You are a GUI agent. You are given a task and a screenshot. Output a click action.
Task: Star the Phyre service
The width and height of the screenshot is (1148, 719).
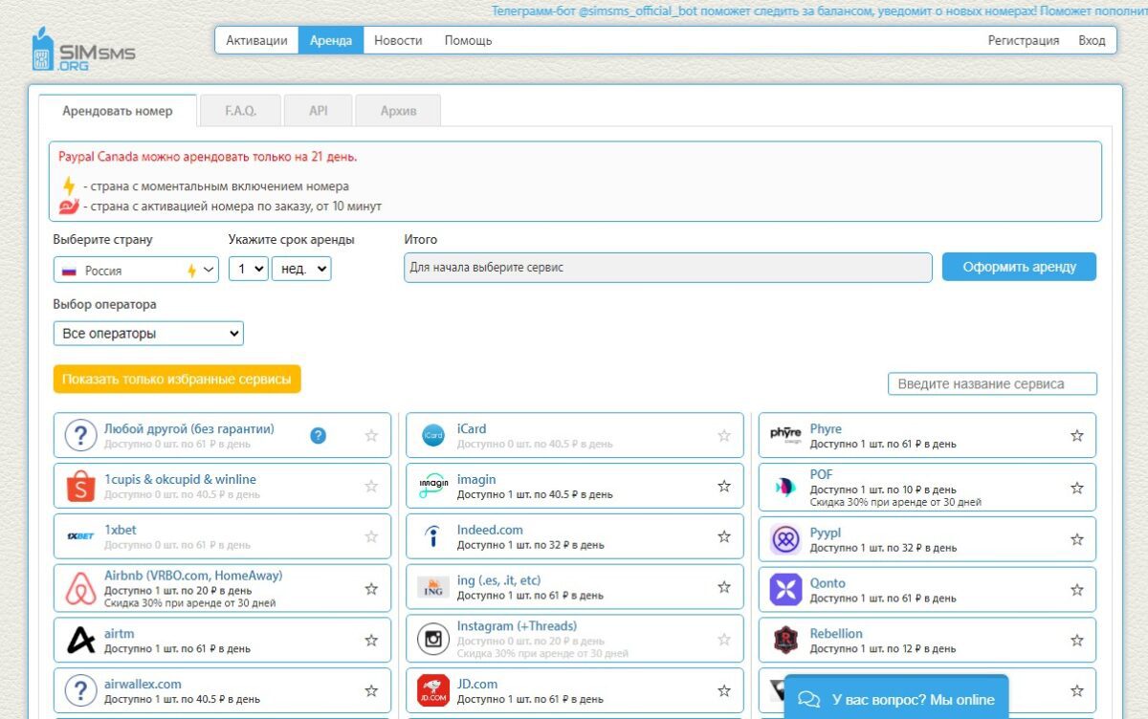tap(1077, 435)
